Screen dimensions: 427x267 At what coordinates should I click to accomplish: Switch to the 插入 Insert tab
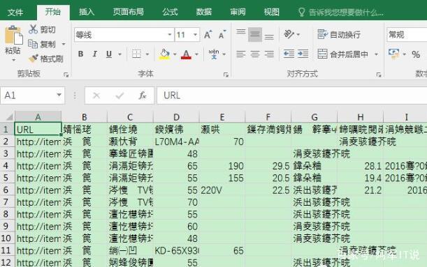pos(87,12)
